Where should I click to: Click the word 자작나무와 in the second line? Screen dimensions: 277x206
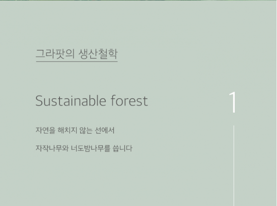[x=52, y=148]
